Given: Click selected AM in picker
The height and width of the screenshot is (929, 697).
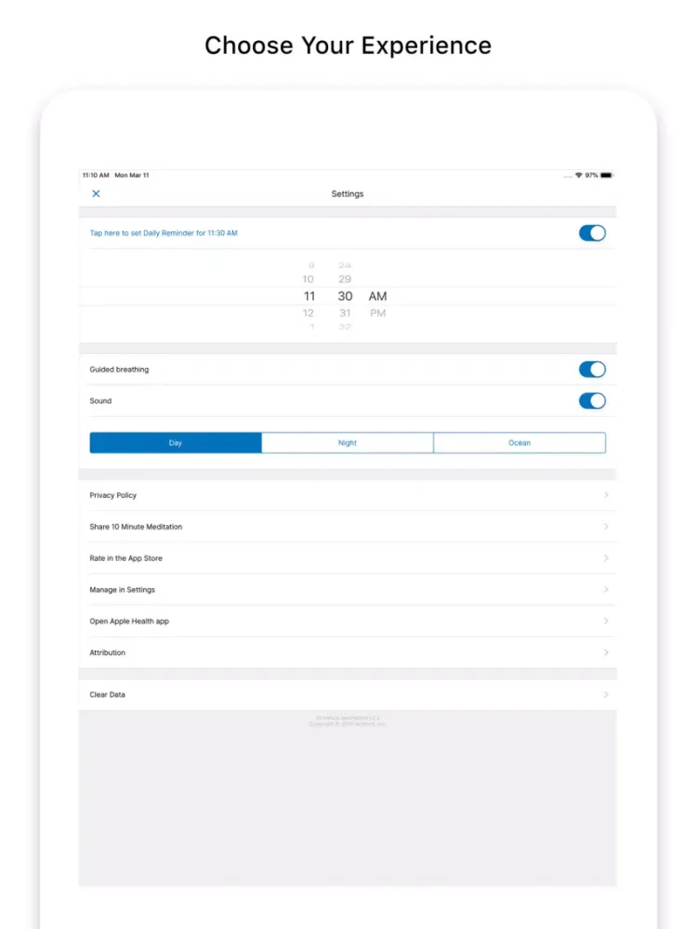Looking at the screenshot, I should [x=377, y=296].
